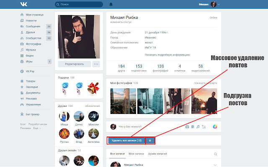Expand post options chevron on Михаил's post
This screenshot has width=268, height=167.
coord(216,165)
